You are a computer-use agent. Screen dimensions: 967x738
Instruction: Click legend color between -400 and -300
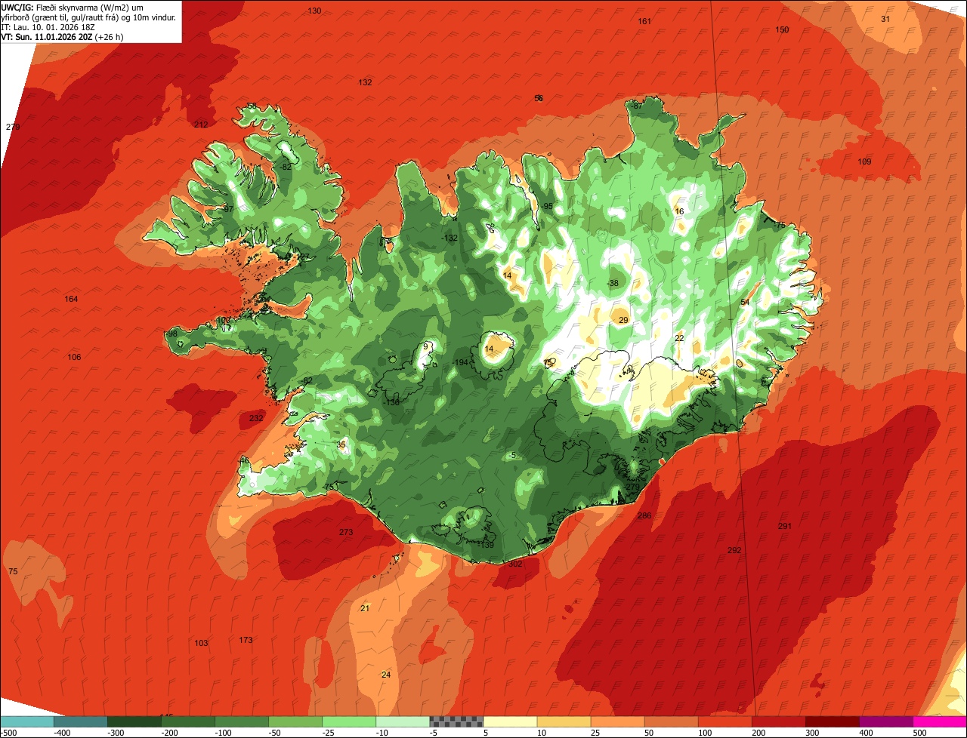(x=80, y=721)
